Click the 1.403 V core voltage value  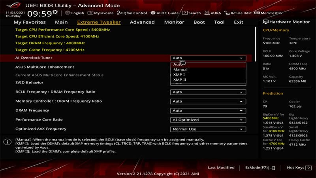(295, 56)
